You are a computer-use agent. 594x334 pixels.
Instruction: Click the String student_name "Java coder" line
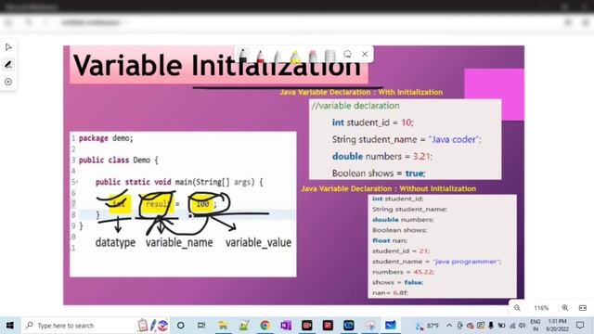[x=407, y=139]
